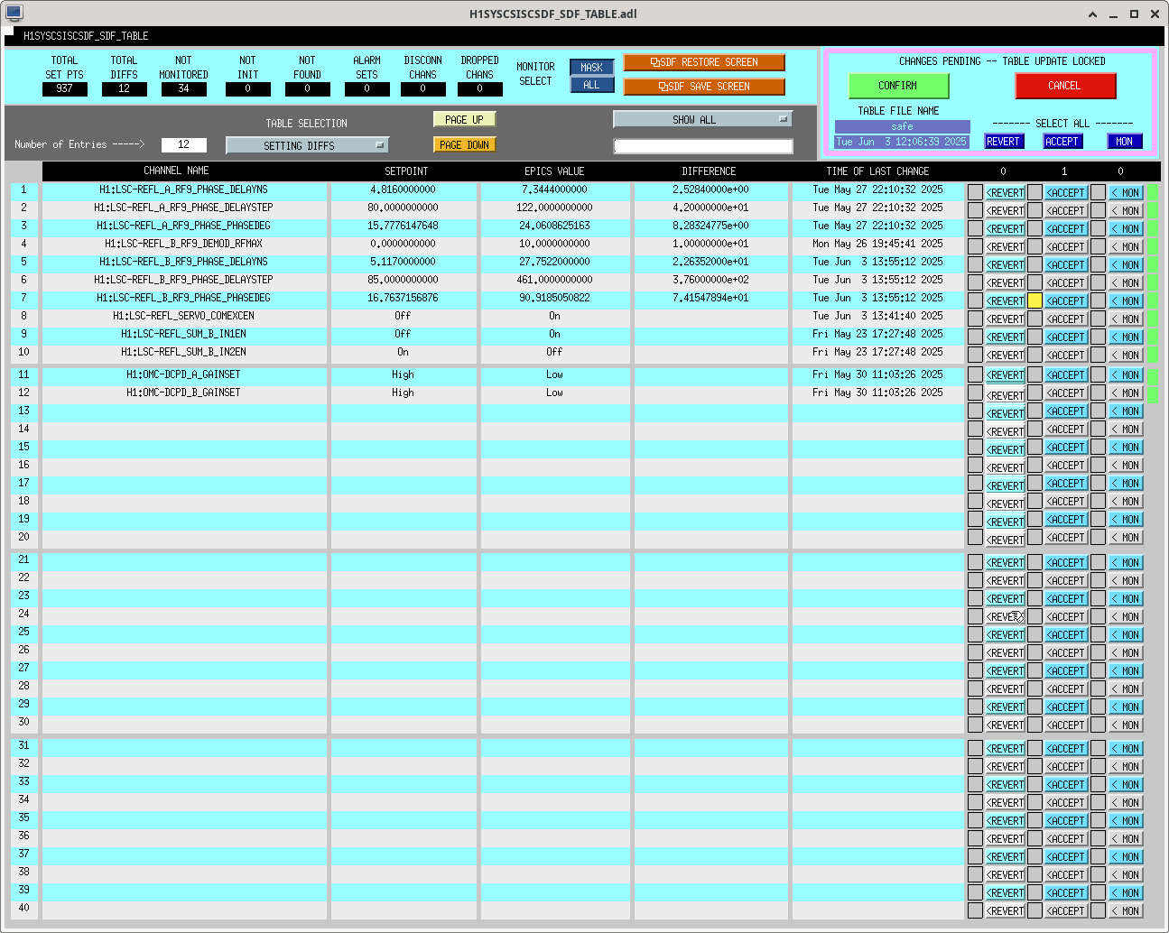
Task: Click the select-all REVERT button
Action: click(1003, 142)
